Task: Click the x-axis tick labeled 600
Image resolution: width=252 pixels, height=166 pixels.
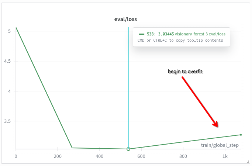Action: (x=141, y=156)
